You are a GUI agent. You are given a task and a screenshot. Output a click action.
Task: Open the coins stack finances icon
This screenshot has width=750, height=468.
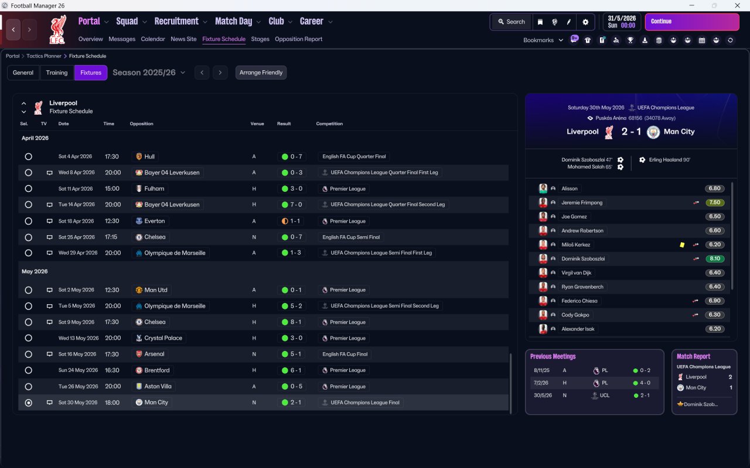659,40
